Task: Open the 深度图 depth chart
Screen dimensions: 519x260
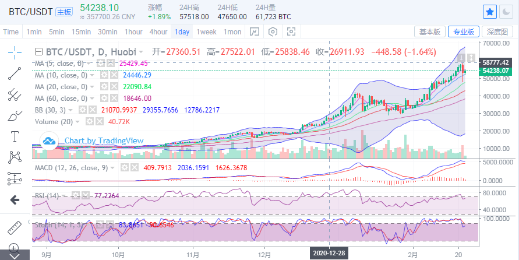Action: [x=498, y=31]
